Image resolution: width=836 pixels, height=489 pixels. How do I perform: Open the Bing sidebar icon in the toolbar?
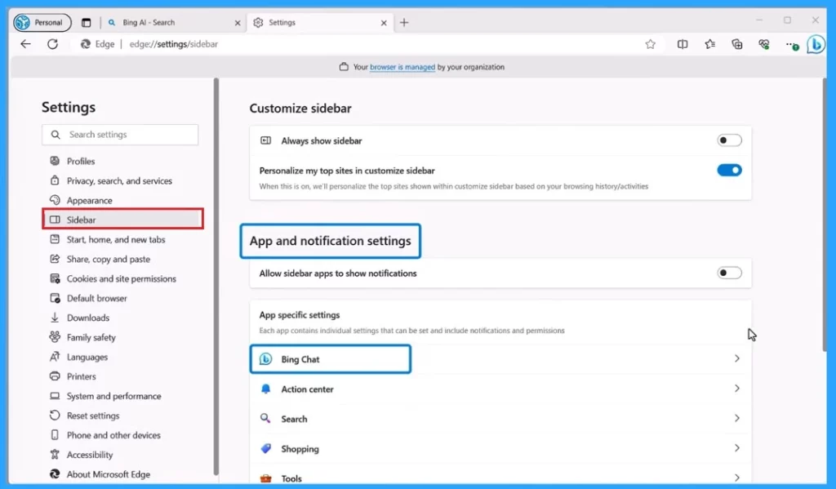pos(816,44)
